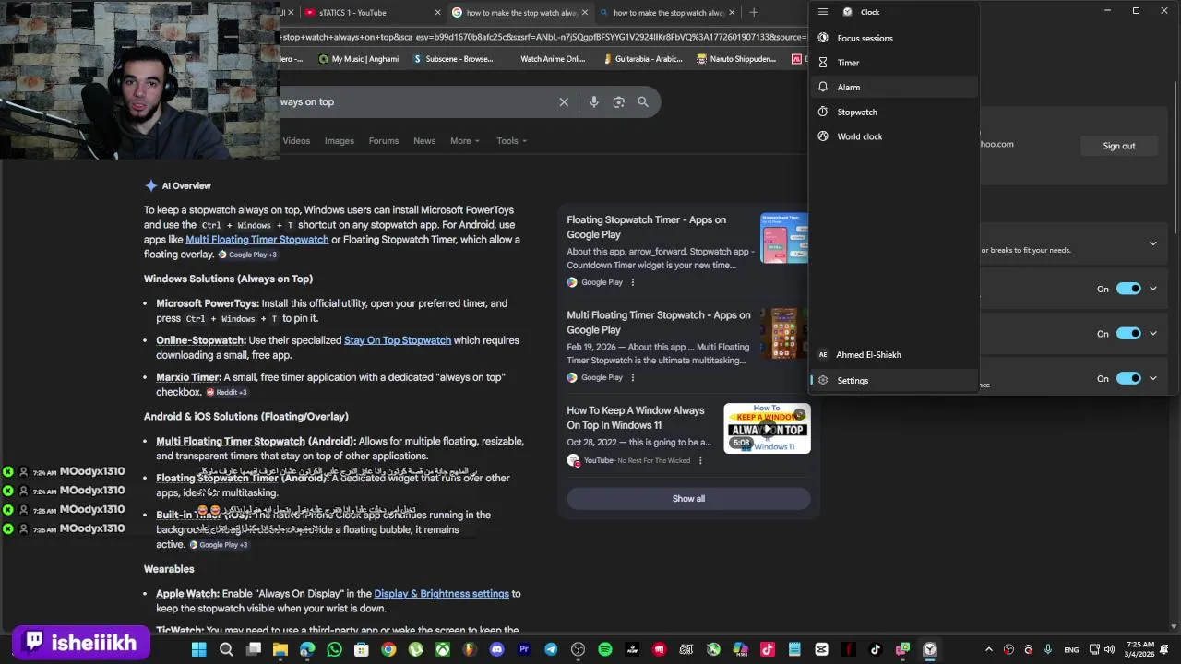Expand the 'breaks to fit your needs' setting row
This screenshot has height=664, width=1181.
(x=1152, y=243)
